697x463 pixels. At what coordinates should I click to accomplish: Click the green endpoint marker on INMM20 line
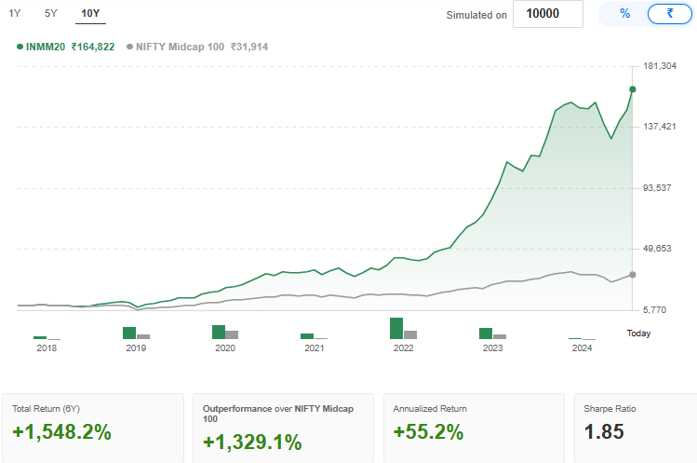coord(633,89)
